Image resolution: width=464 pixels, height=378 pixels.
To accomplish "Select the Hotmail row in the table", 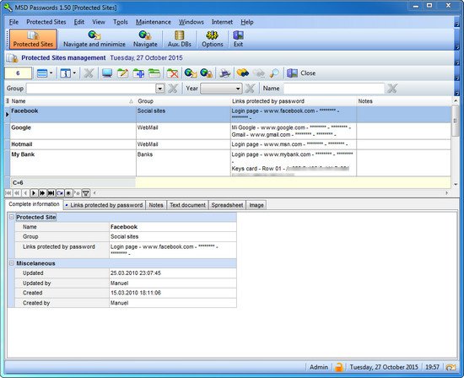I will [x=230, y=144].
